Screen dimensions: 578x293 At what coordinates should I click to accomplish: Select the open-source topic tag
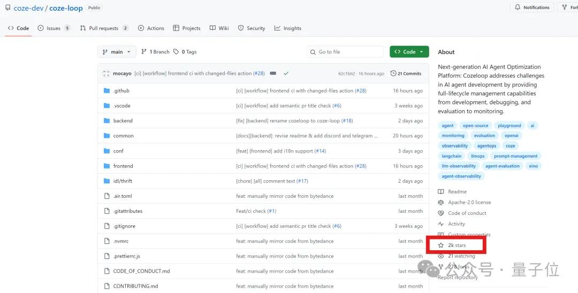tap(475, 126)
